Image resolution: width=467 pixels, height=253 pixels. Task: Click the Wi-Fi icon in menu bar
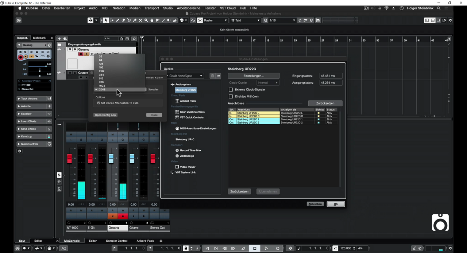click(386, 8)
